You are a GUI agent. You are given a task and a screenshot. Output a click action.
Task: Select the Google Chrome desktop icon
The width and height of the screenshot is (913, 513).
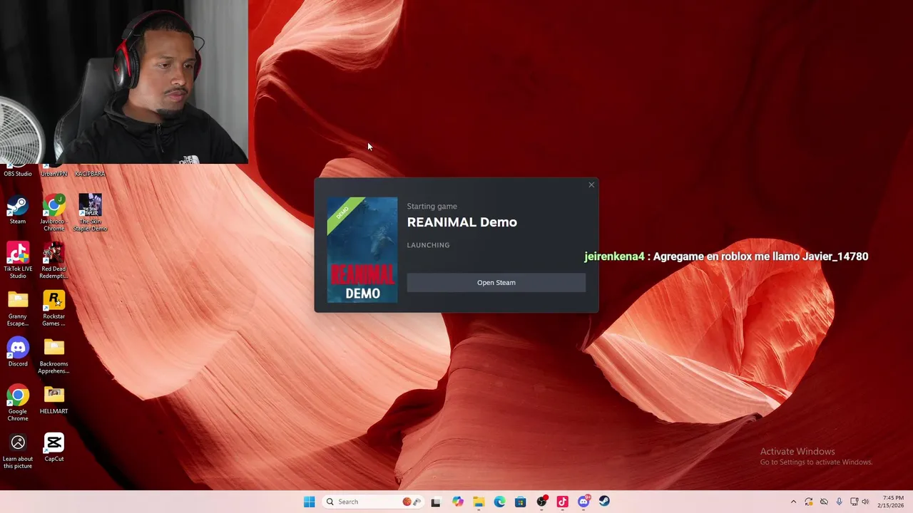[18, 403]
